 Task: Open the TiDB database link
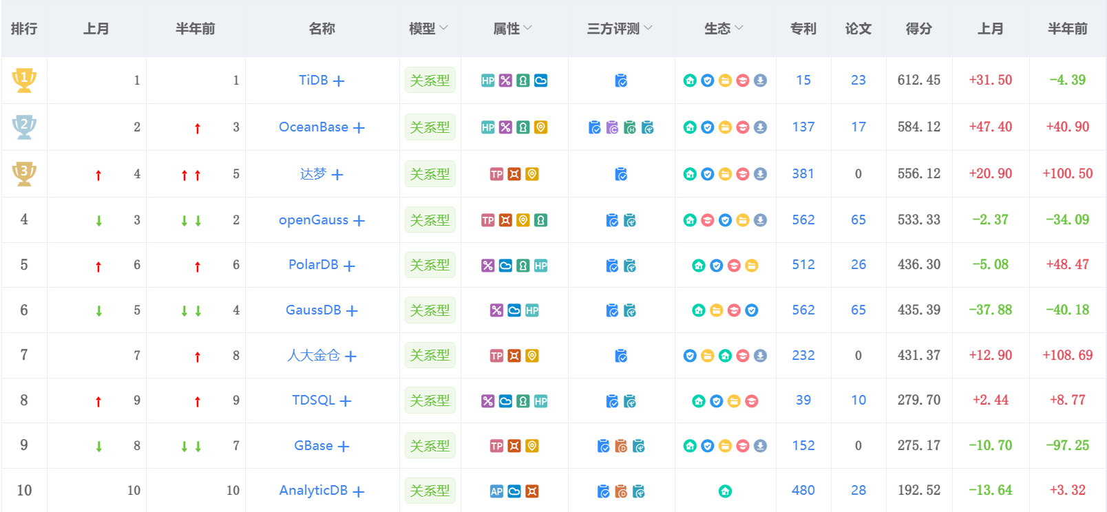[x=313, y=81]
